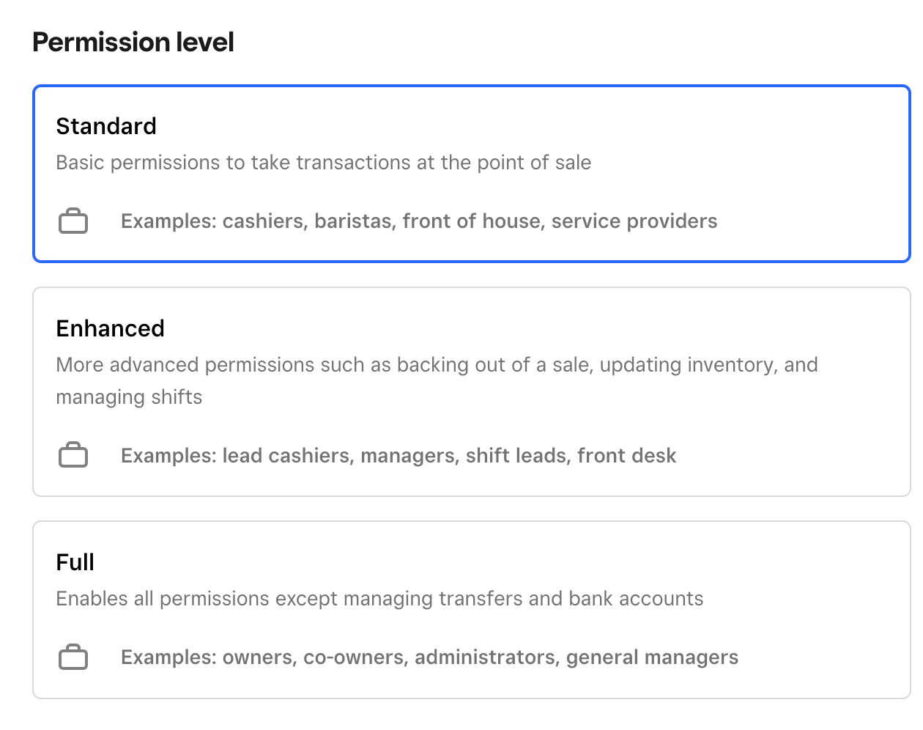Click the briefcase icon on Enhanced card
This screenshot has width=923, height=730.
[x=73, y=454]
